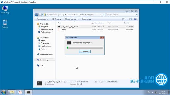Click Пользователи breadcrumb in address bar

[x=72, y=15]
